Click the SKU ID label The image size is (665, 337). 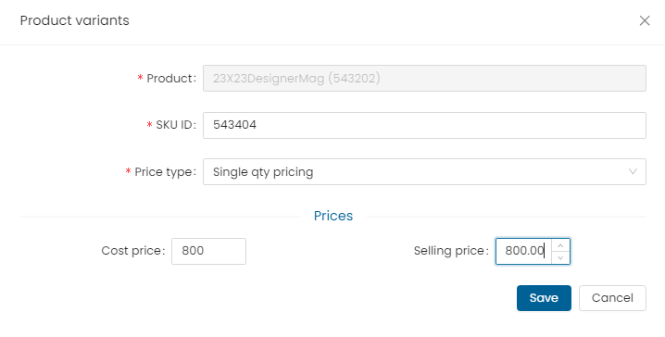coord(176,125)
